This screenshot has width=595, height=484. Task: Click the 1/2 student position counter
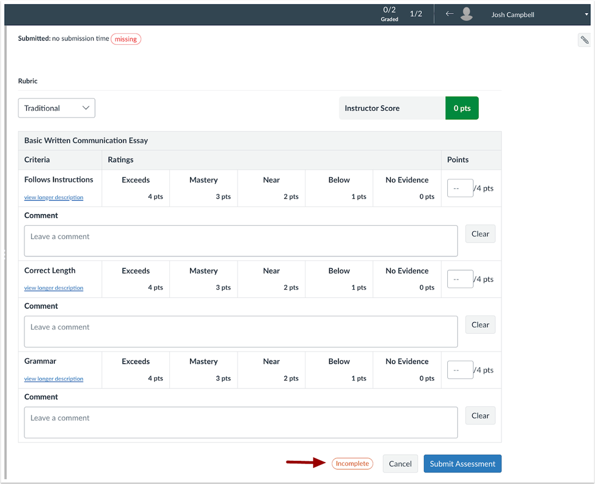[416, 14]
